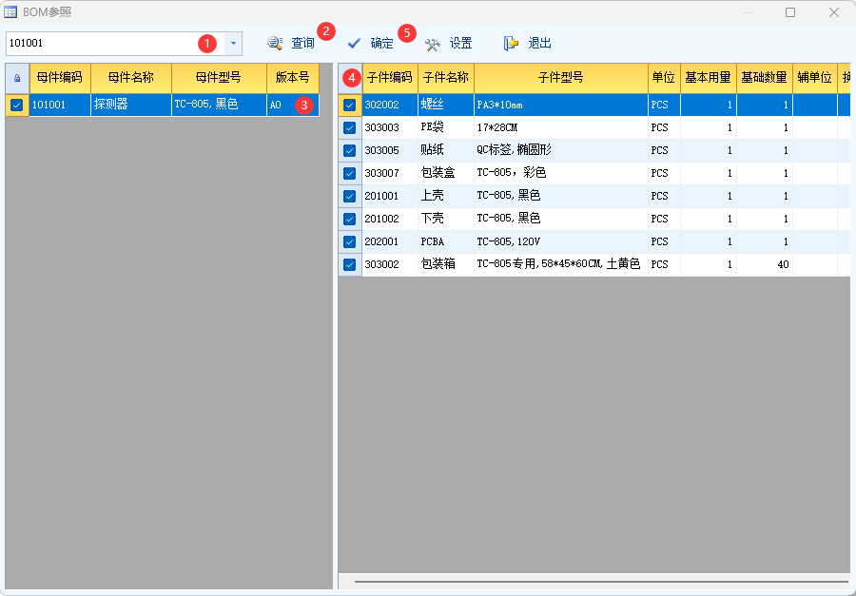
Task: Click the 上壳 name cell
Action: pos(446,196)
